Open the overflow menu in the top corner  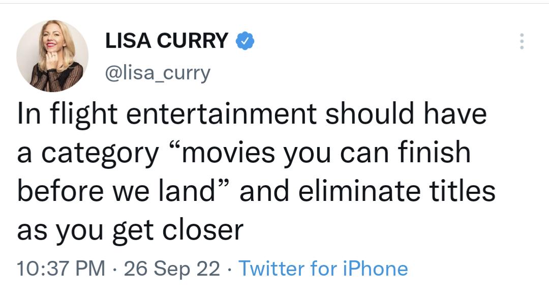click(x=522, y=42)
